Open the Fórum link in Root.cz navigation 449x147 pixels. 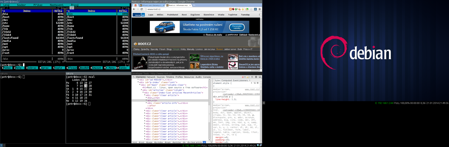click(x=162, y=49)
